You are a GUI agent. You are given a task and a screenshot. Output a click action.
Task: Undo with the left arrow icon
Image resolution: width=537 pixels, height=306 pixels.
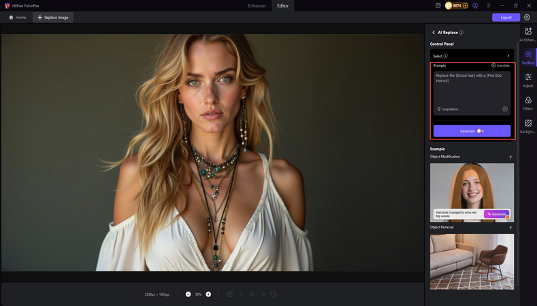click(253, 294)
